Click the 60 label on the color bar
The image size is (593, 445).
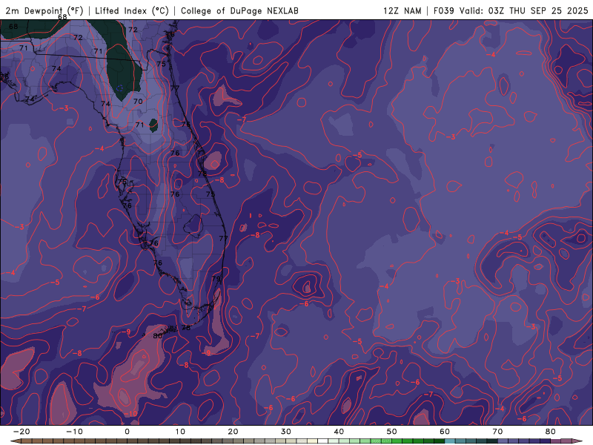point(445,432)
